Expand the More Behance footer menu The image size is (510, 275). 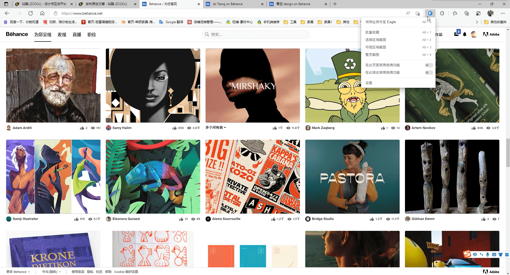[18, 272]
